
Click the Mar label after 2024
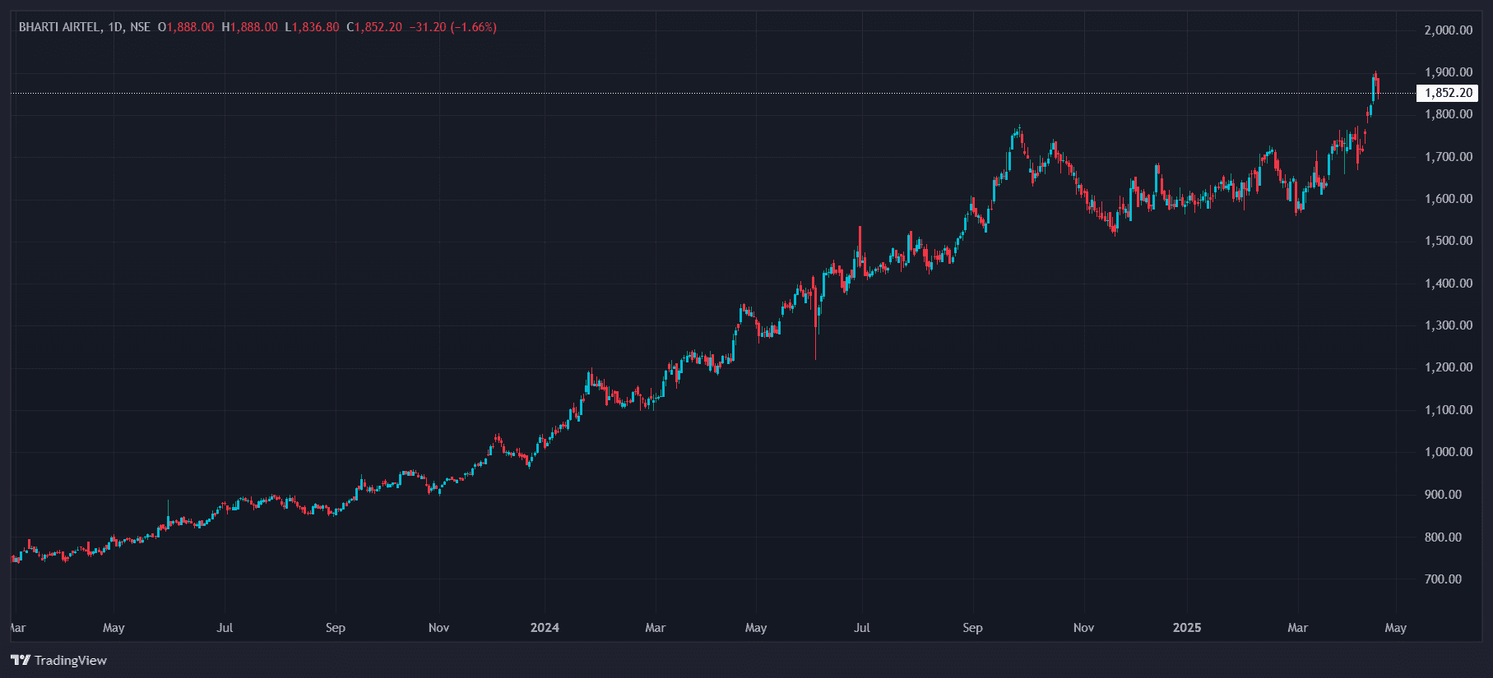click(x=656, y=628)
